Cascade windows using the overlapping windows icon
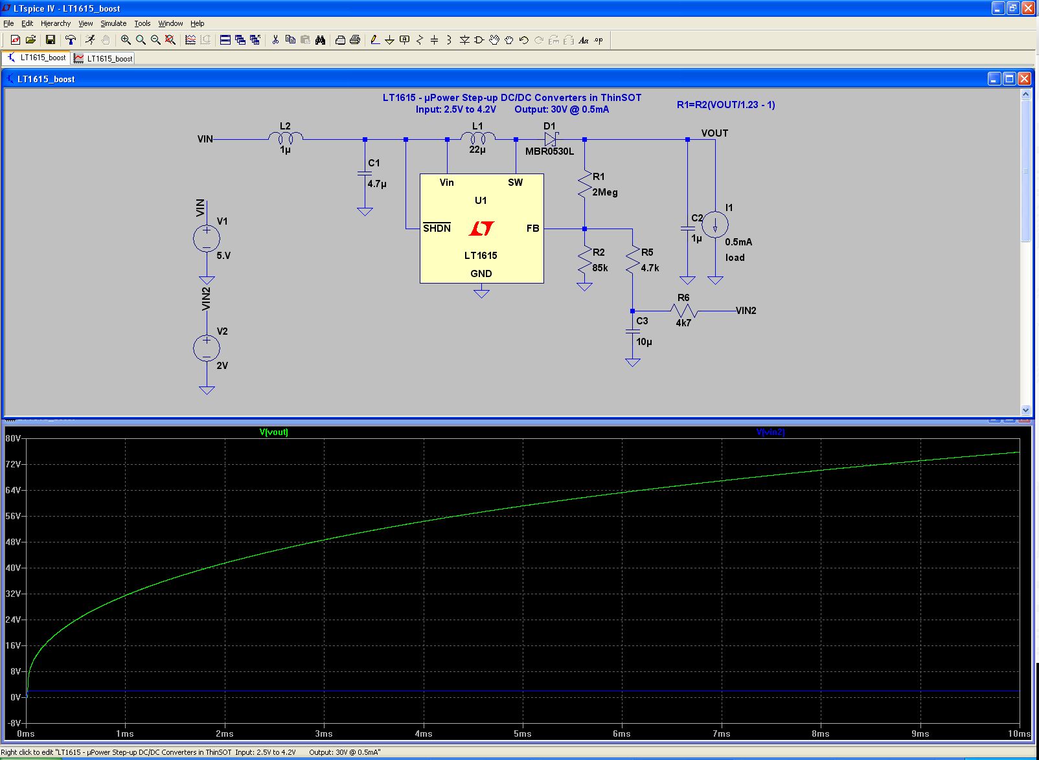 (240, 40)
